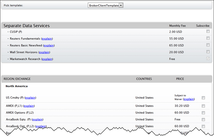Screen dimensions: 214x137
Task: Check the CUSIP (P) subscribe box
Action: pos(208,31)
